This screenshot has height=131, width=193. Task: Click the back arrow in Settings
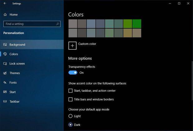coord(5,3)
